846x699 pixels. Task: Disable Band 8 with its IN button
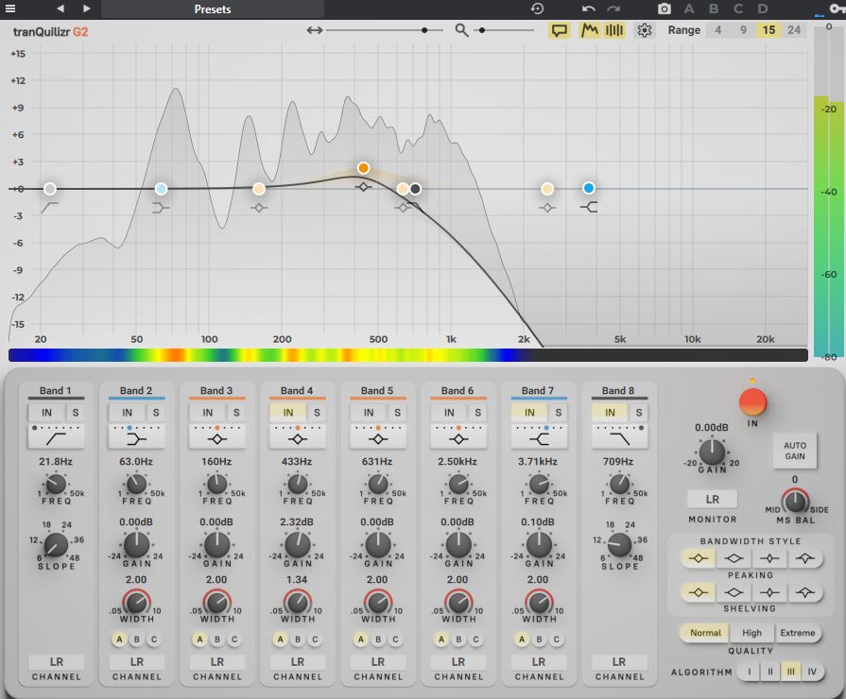coord(611,413)
